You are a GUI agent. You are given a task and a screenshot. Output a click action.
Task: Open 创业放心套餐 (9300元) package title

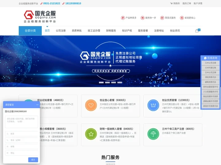click(113, 100)
